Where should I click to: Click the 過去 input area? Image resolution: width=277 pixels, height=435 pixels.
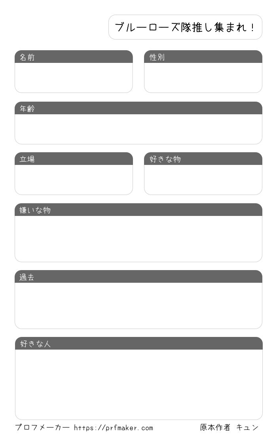click(138, 306)
